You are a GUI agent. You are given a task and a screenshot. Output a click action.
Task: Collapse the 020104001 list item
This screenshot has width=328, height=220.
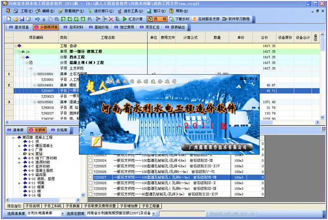tap(35, 85)
